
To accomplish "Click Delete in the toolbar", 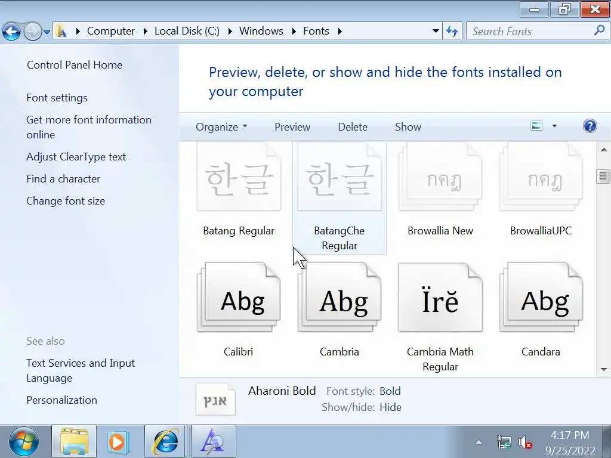I will 353,127.
